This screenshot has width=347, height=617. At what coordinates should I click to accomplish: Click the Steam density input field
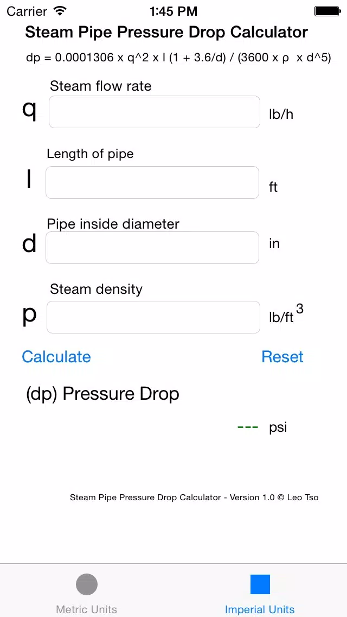point(153,317)
